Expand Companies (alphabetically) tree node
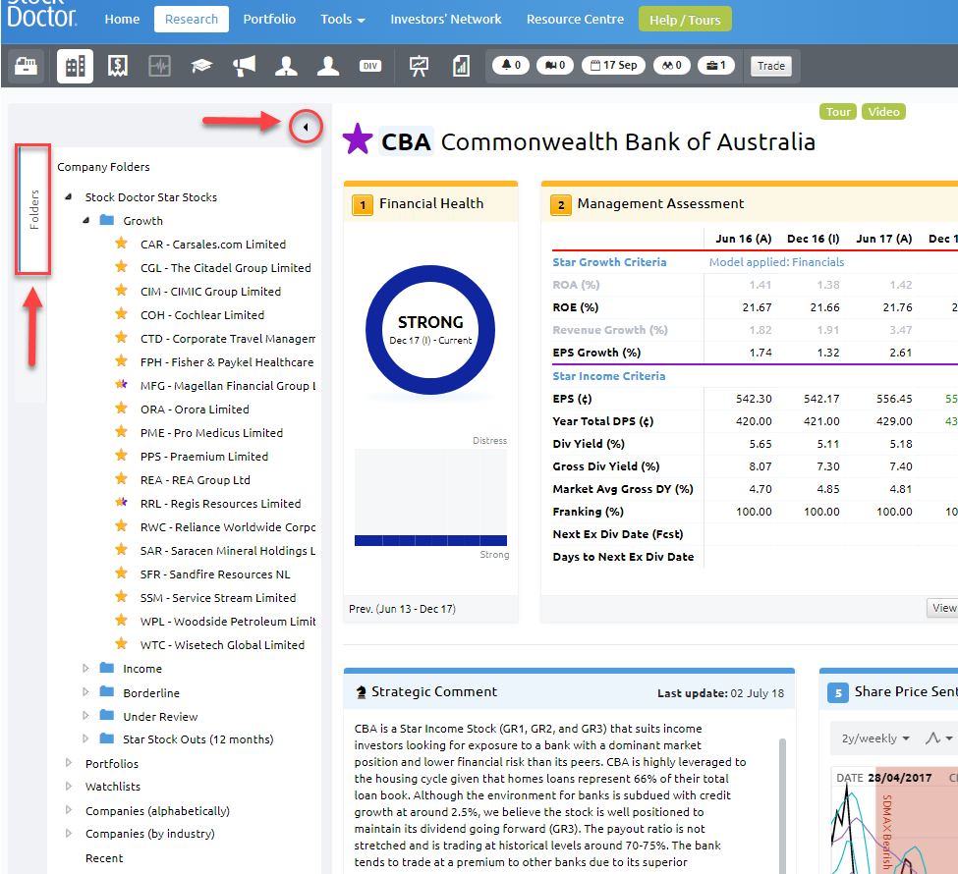The width and height of the screenshot is (958, 874). coord(69,810)
